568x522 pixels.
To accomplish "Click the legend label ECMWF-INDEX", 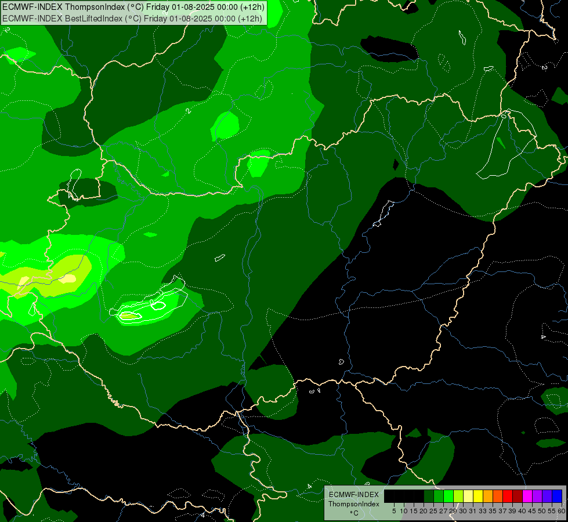I will point(354,495).
